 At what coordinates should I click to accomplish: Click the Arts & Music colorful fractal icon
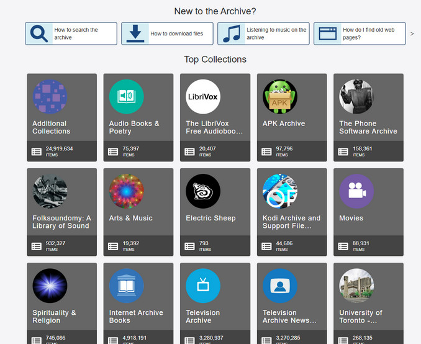(127, 191)
